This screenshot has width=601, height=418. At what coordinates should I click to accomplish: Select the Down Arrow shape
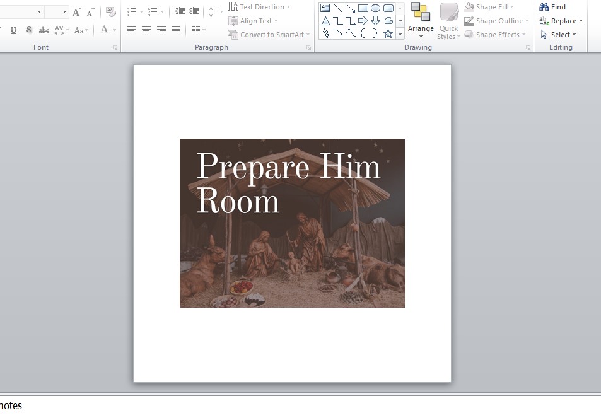coord(376,21)
